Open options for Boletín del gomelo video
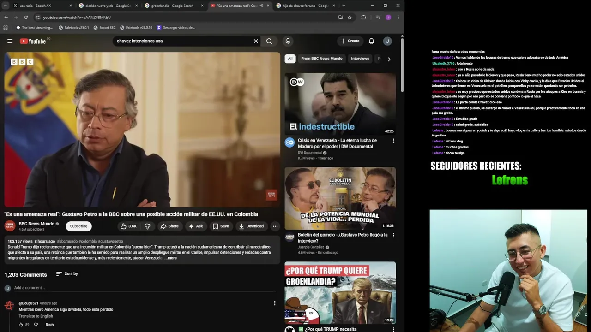 pos(393,235)
